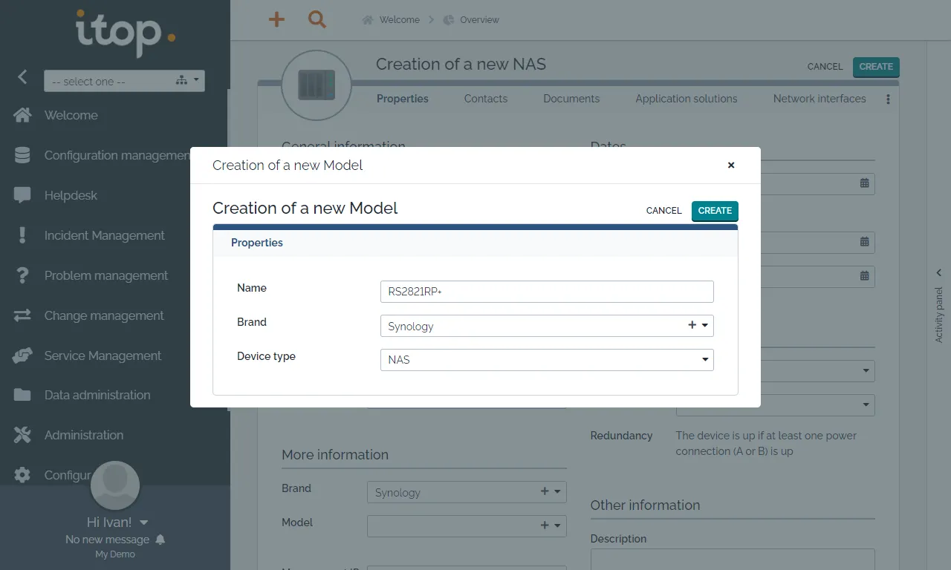Open the Problem management menu
951x570 pixels.
pyautogui.click(x=106, y=275)
